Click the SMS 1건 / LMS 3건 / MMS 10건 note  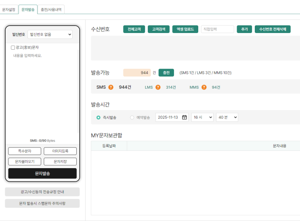(x=205, y=73)
